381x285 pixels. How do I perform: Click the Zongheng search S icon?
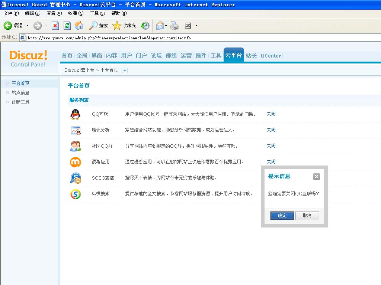(76, 194)
